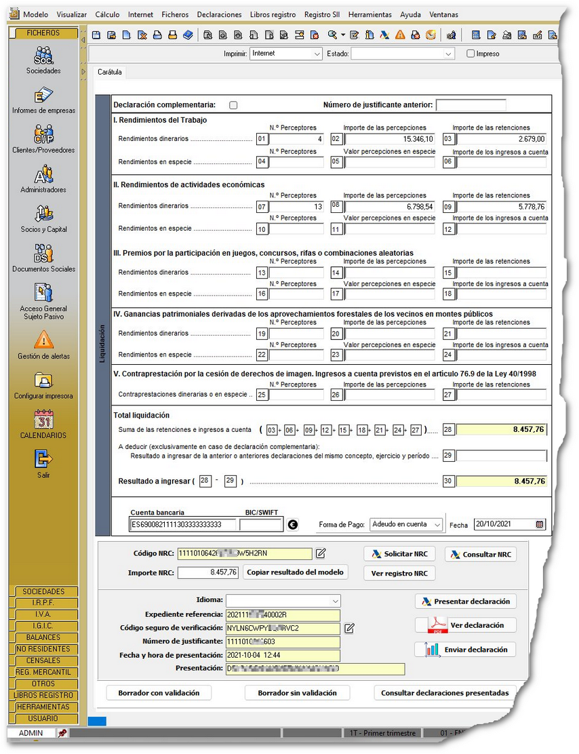
Task: Open Gestión de alertas
Action: pyautogui.click(x=43, y=345)
